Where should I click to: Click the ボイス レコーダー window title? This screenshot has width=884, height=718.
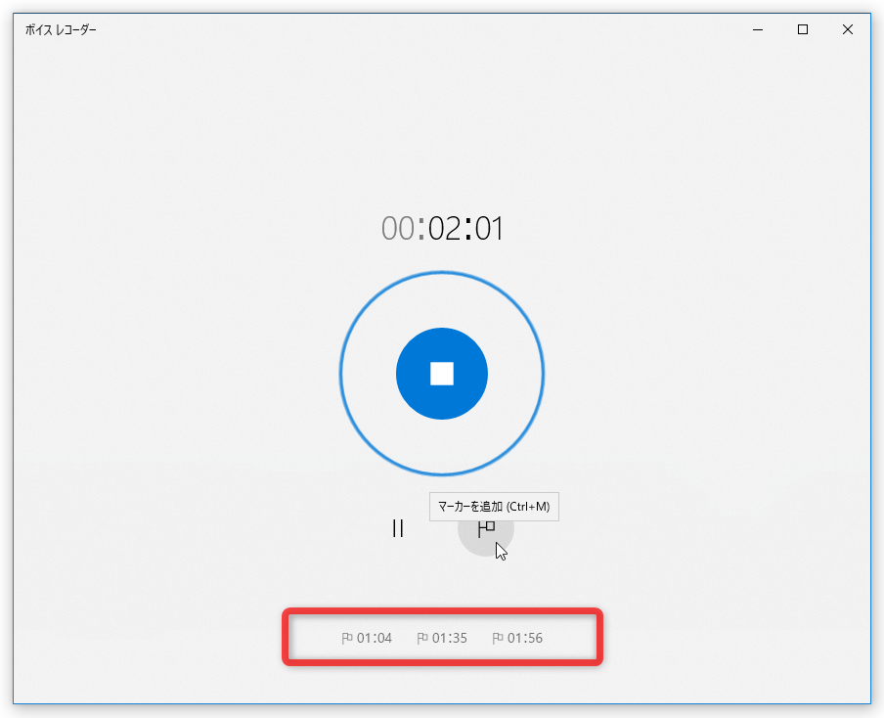[61, 30]
